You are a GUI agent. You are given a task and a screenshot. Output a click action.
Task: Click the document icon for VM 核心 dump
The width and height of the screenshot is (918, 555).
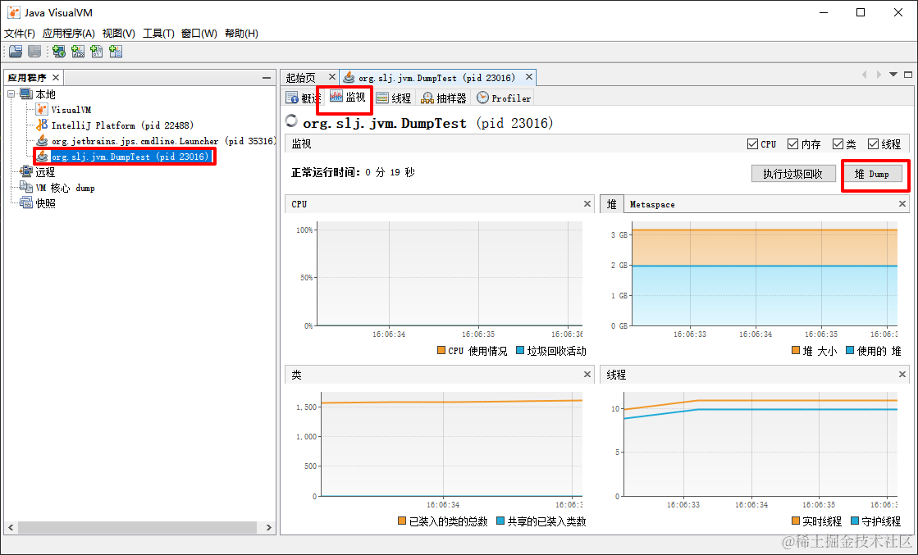(x=26, y=187)
